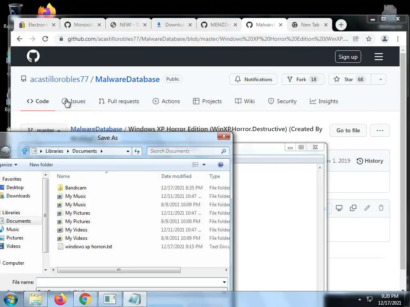Open a new browser tab with plus
The image size is (410, 307).
tap(341, 25)
